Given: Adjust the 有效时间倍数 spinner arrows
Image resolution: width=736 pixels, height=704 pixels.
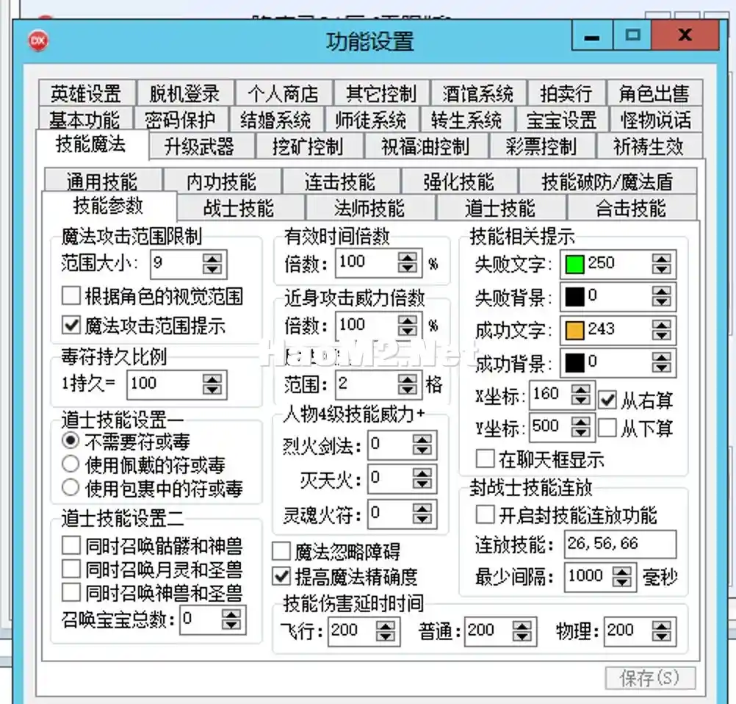Looking at the screenshot, I should coord(407,262).
